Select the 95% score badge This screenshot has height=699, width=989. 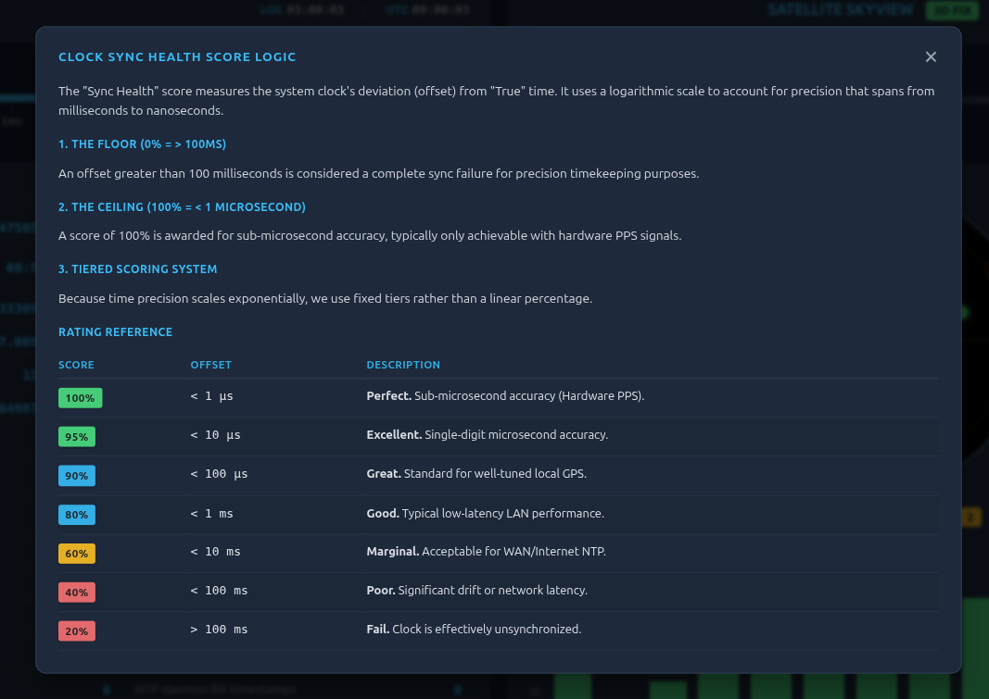click(76, 437)
